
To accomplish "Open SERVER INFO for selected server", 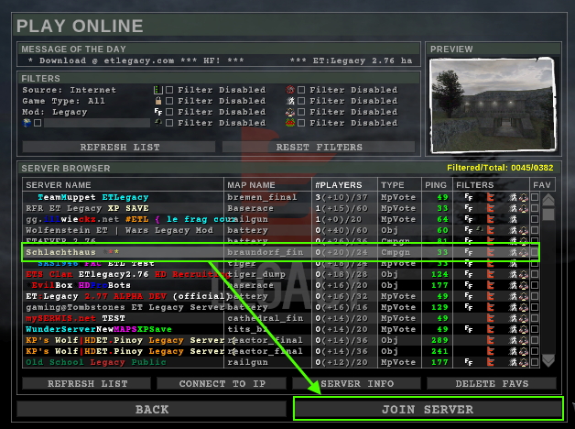I will pos(356,383).
